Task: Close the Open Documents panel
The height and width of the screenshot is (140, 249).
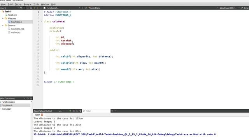Action: click(31, 98)
